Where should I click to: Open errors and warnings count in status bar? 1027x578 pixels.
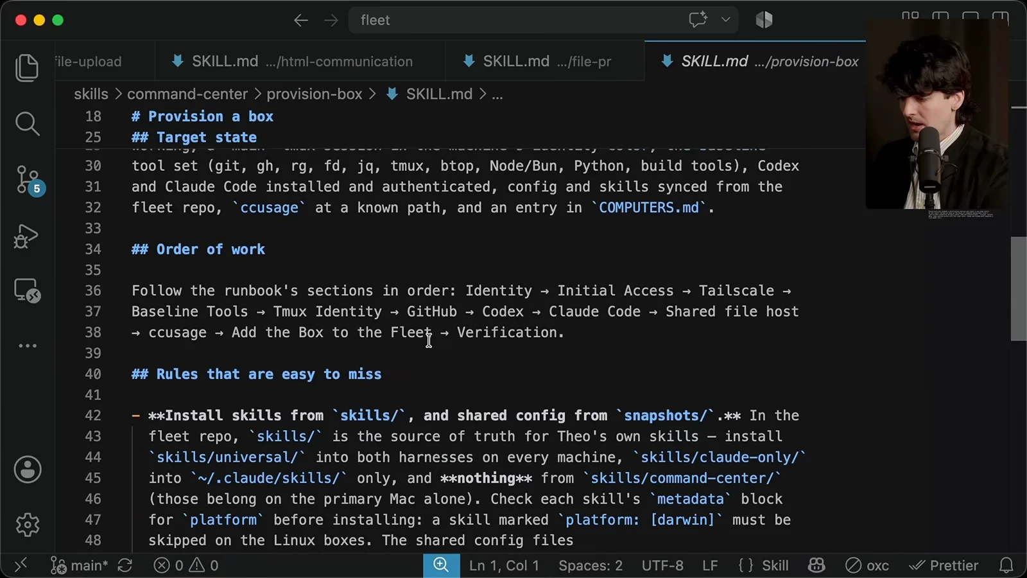186,565
